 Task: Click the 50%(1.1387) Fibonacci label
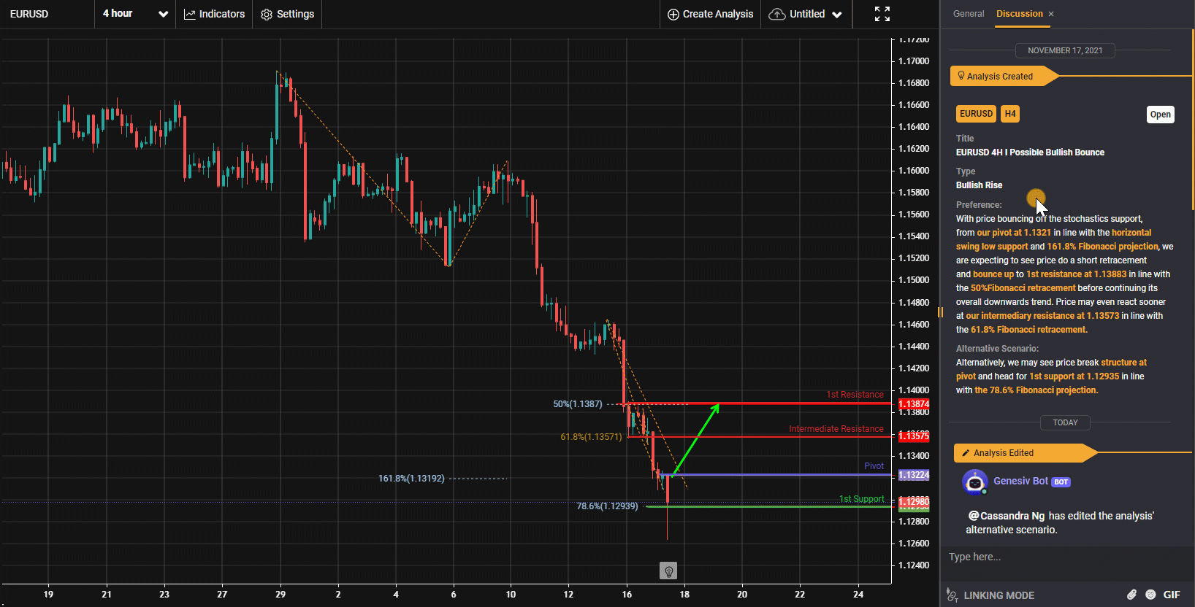click(x=577, y=404)
